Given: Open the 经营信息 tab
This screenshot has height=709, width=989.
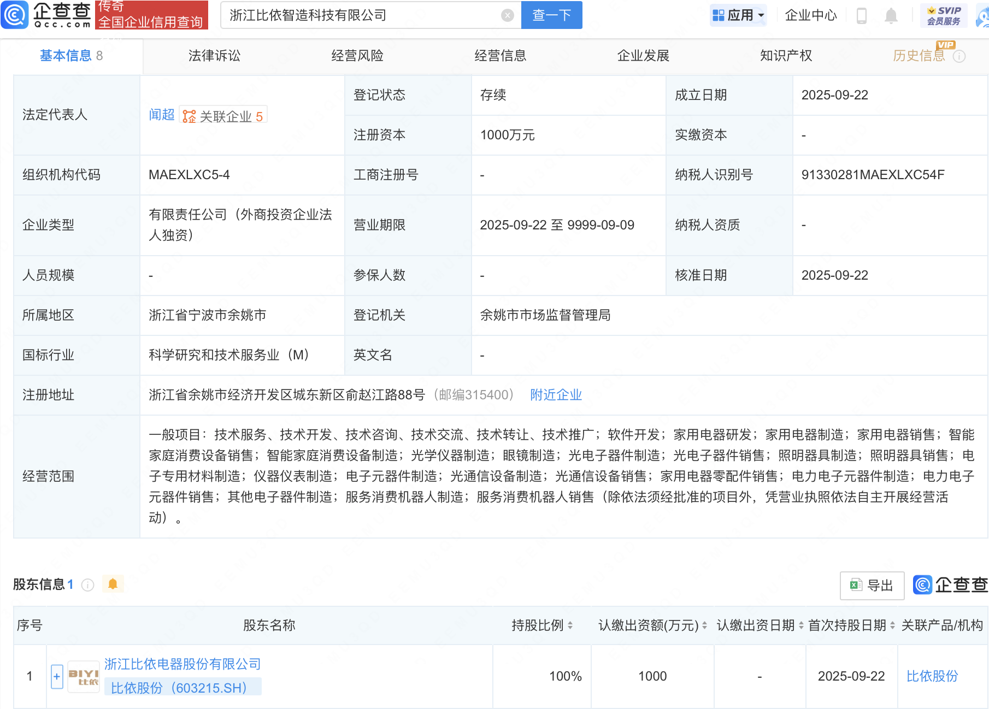Looking at the screenshot, I should tap(501, 56).
